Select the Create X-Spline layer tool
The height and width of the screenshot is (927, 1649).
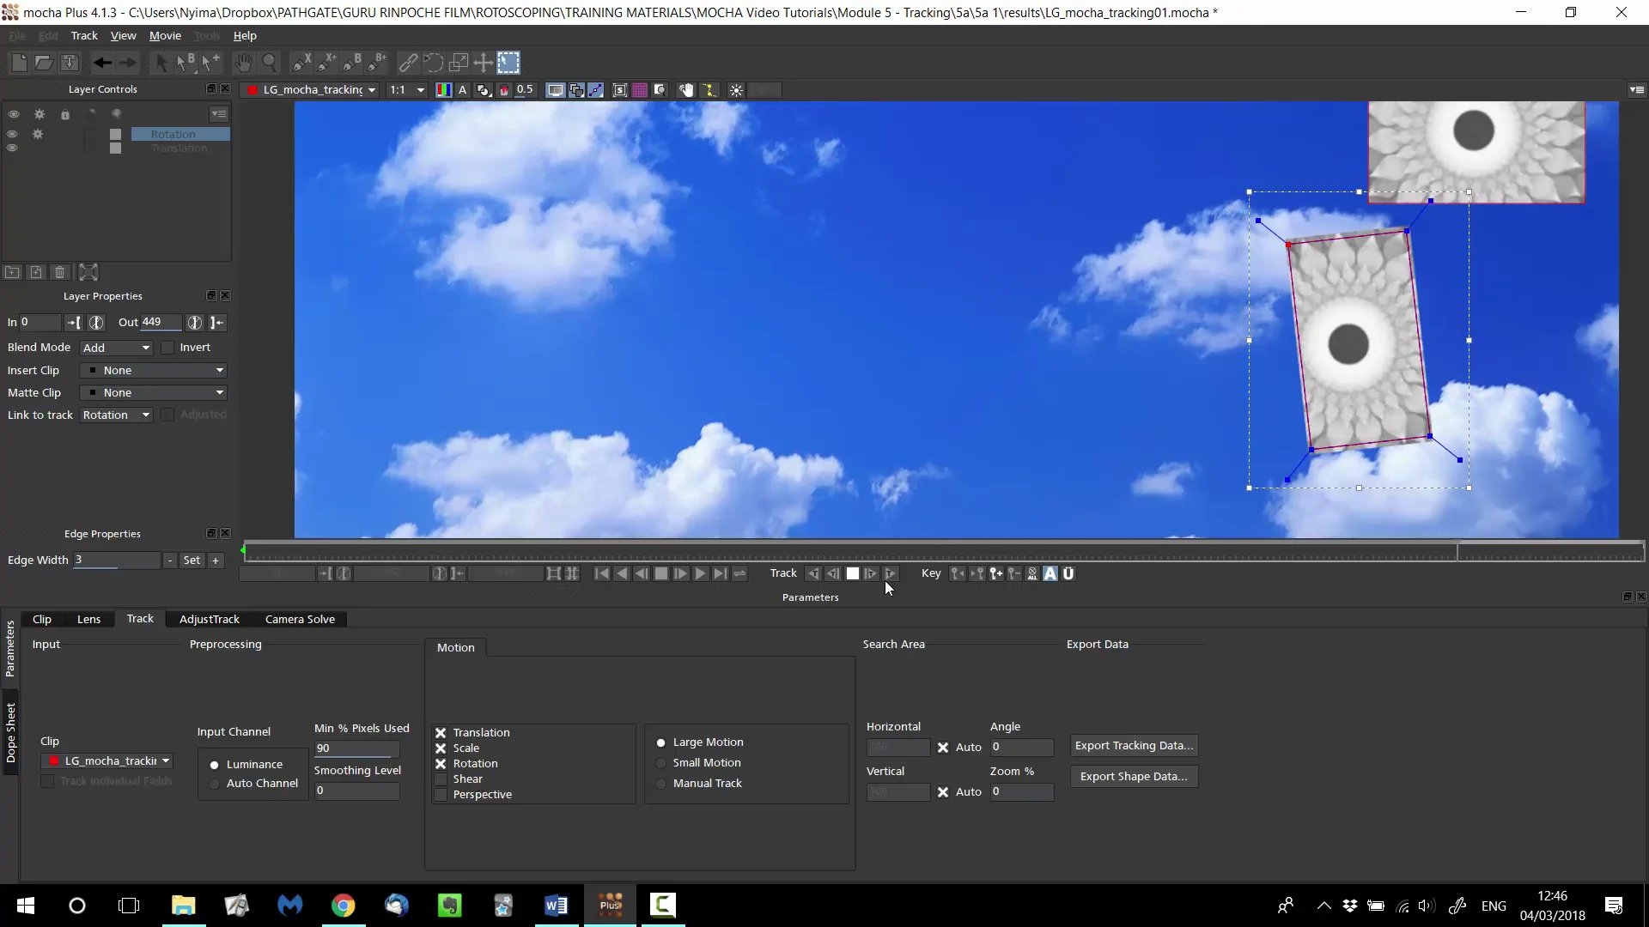(x=302, y=63)
